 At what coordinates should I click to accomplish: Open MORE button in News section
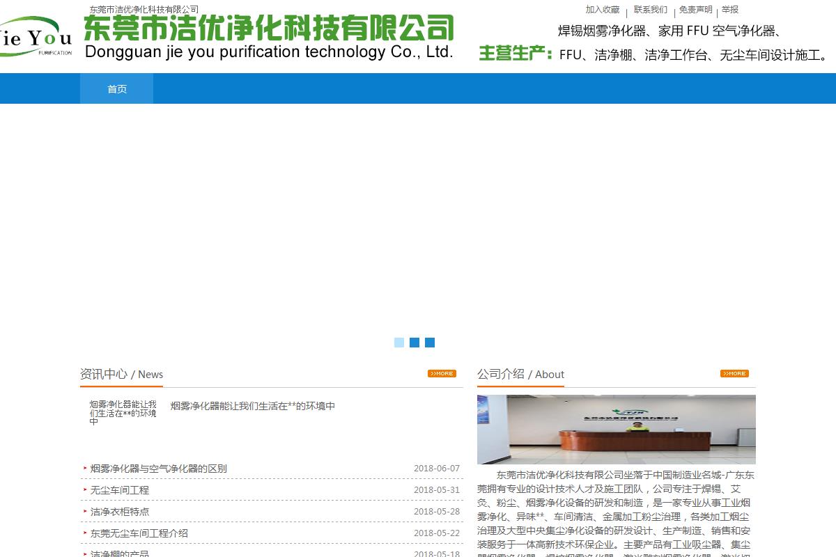click(442, 374)
